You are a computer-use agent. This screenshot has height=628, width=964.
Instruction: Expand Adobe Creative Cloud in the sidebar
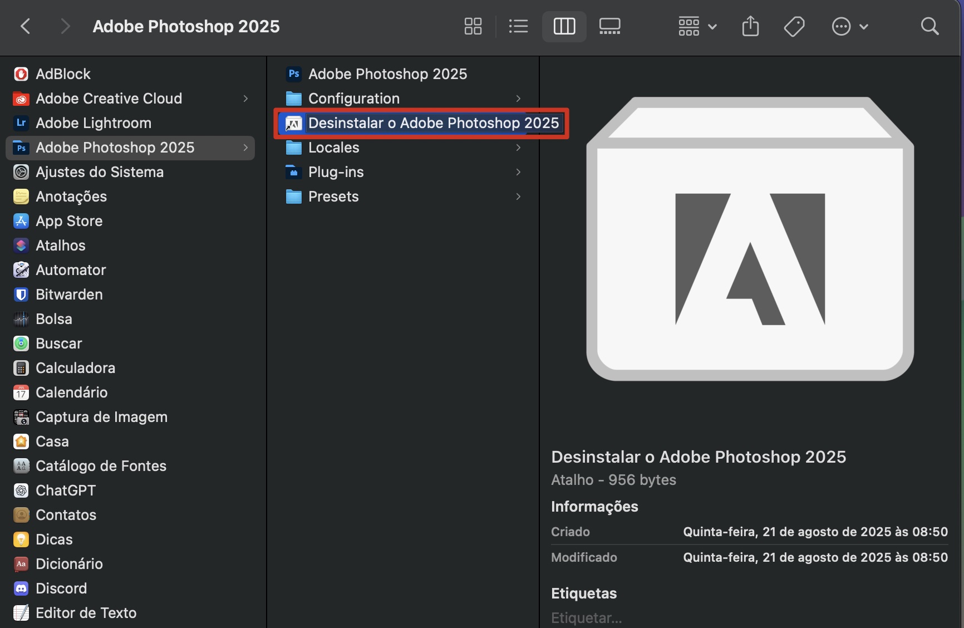245,98
